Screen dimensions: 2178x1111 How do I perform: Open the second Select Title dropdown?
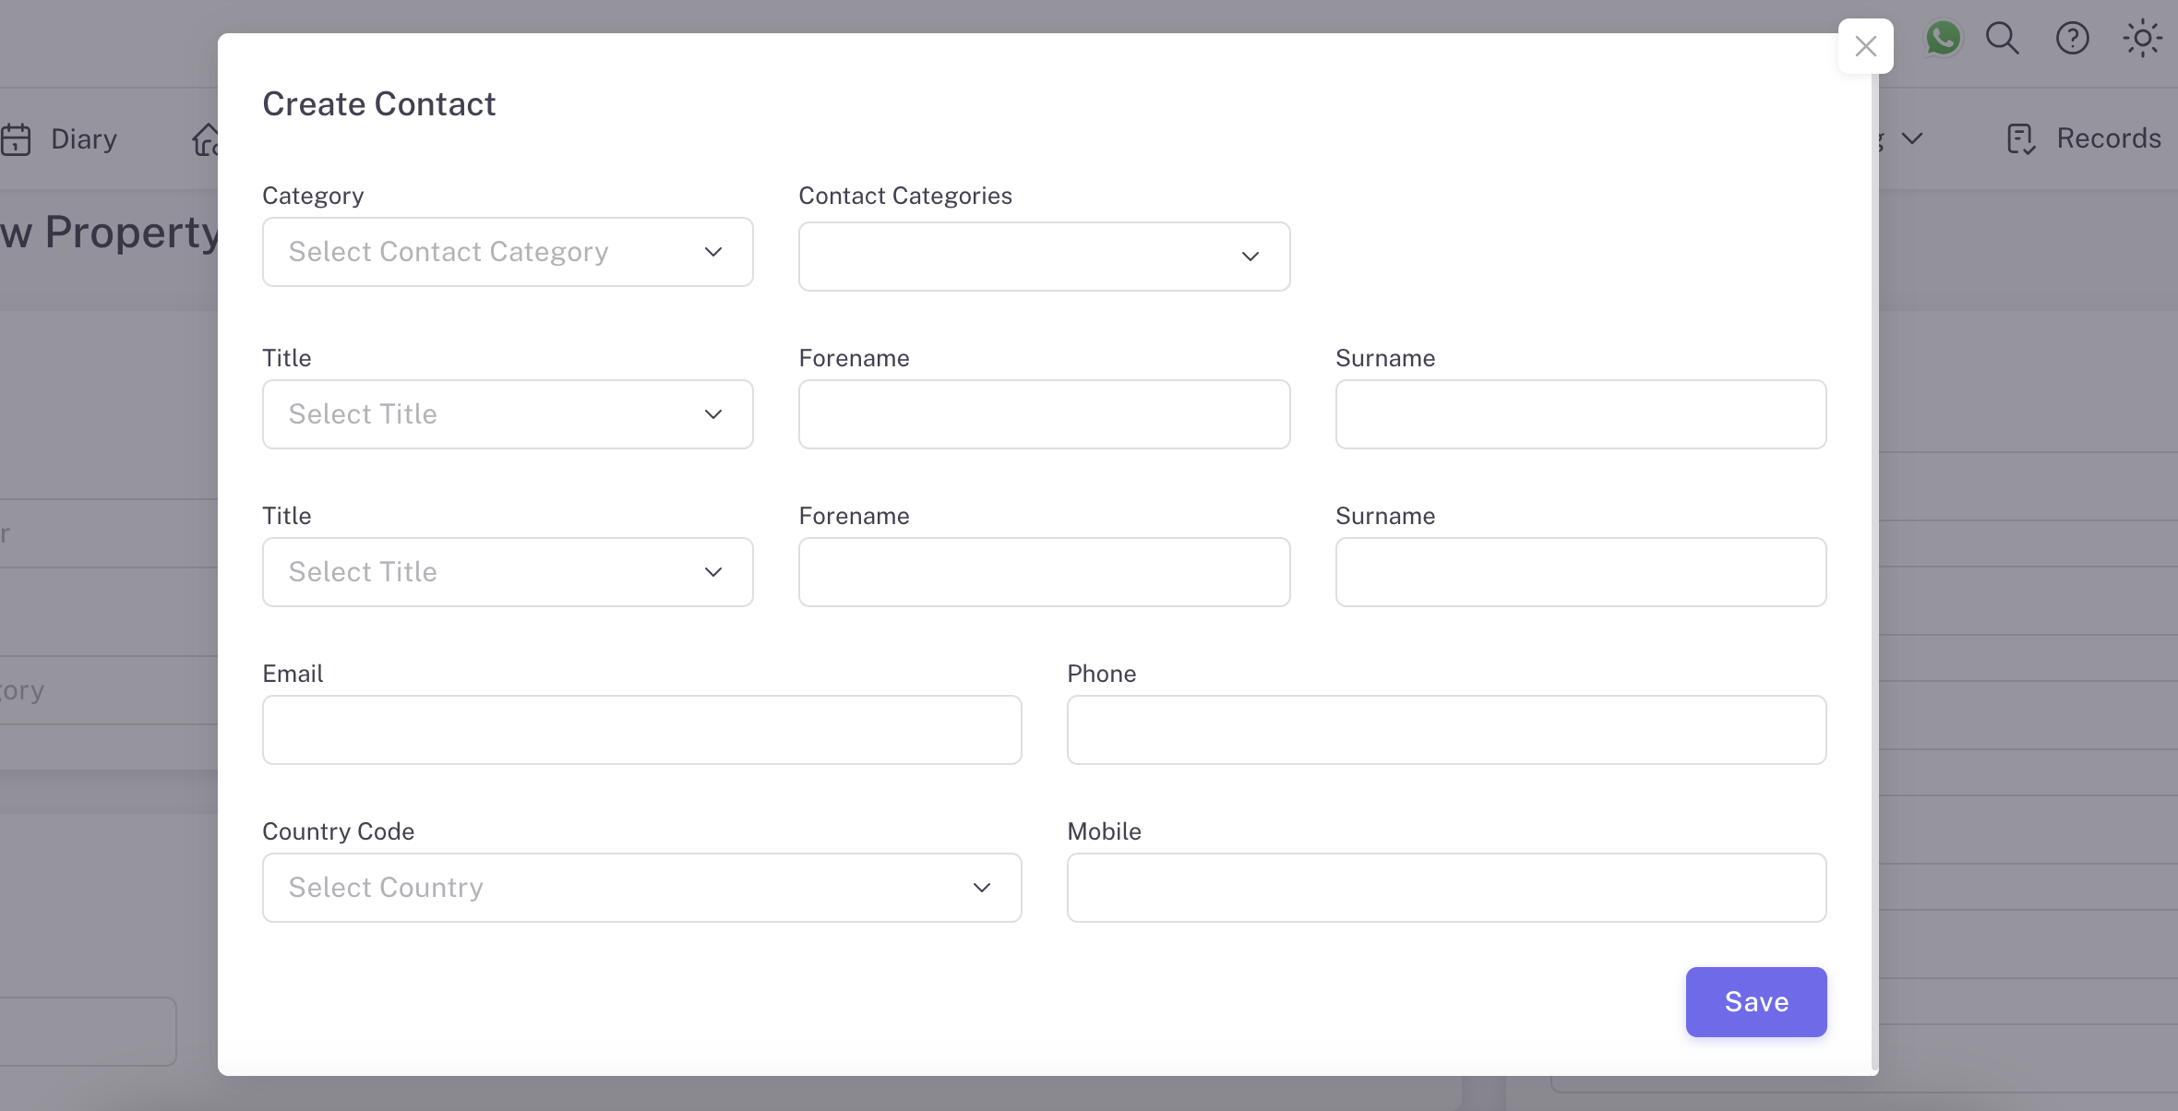[x=508, y=572]
